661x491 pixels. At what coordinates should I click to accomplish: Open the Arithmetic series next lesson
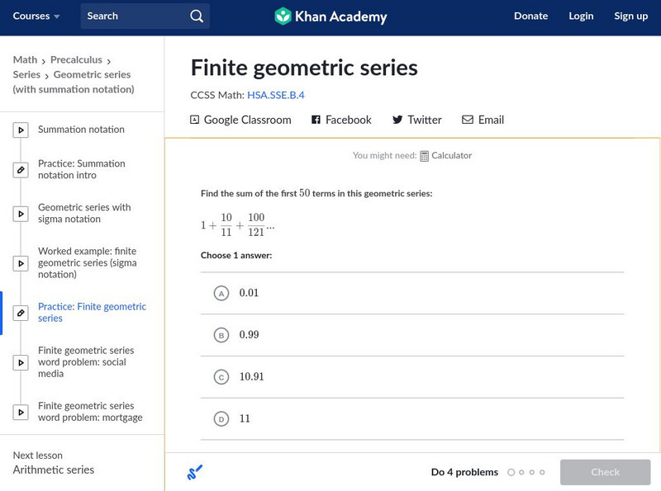pos(54,470)
